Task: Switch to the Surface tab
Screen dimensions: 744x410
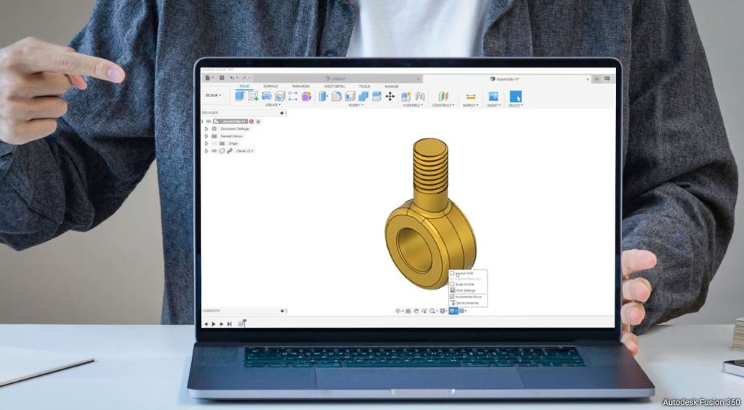Action: pyautogui.click(x=270, y=86)
